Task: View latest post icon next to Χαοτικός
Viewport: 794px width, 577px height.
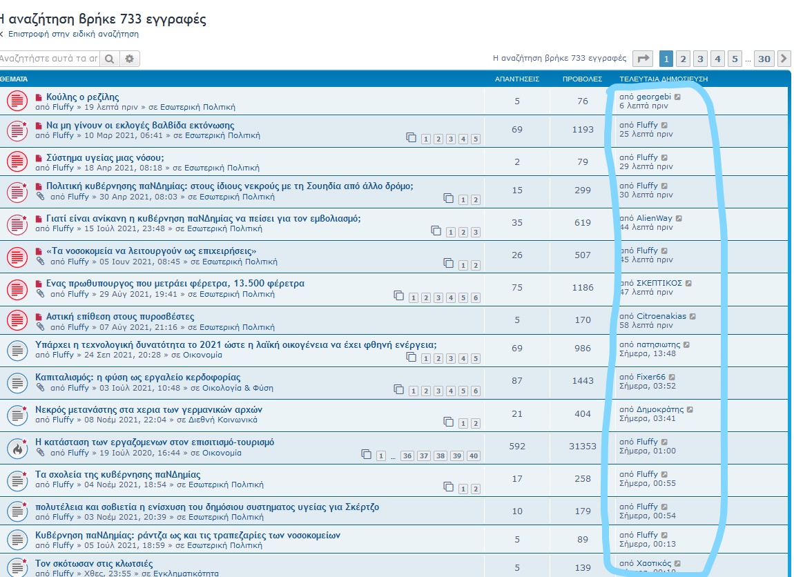Action: [677, 563]
